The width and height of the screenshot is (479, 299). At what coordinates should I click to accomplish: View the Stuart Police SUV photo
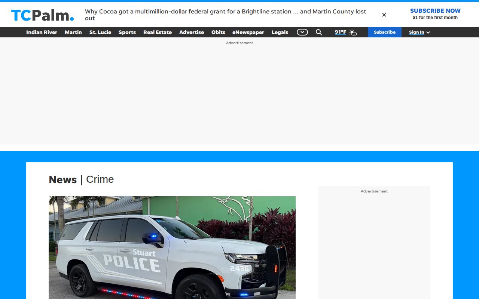[172, 247]
